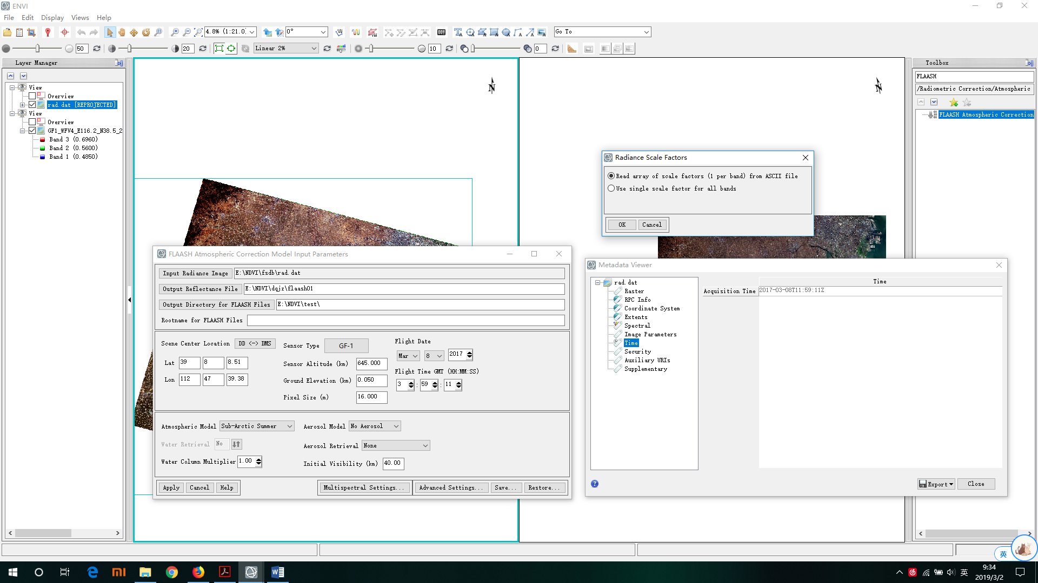Open the Linear 2% stretch dropdown
This screenshot has width=1038, height=583.
(314, 49)
